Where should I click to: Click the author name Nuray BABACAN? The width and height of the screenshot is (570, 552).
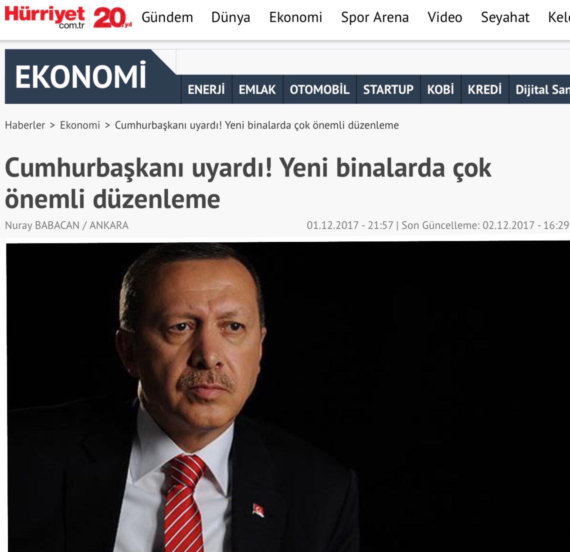click(42, 225)
